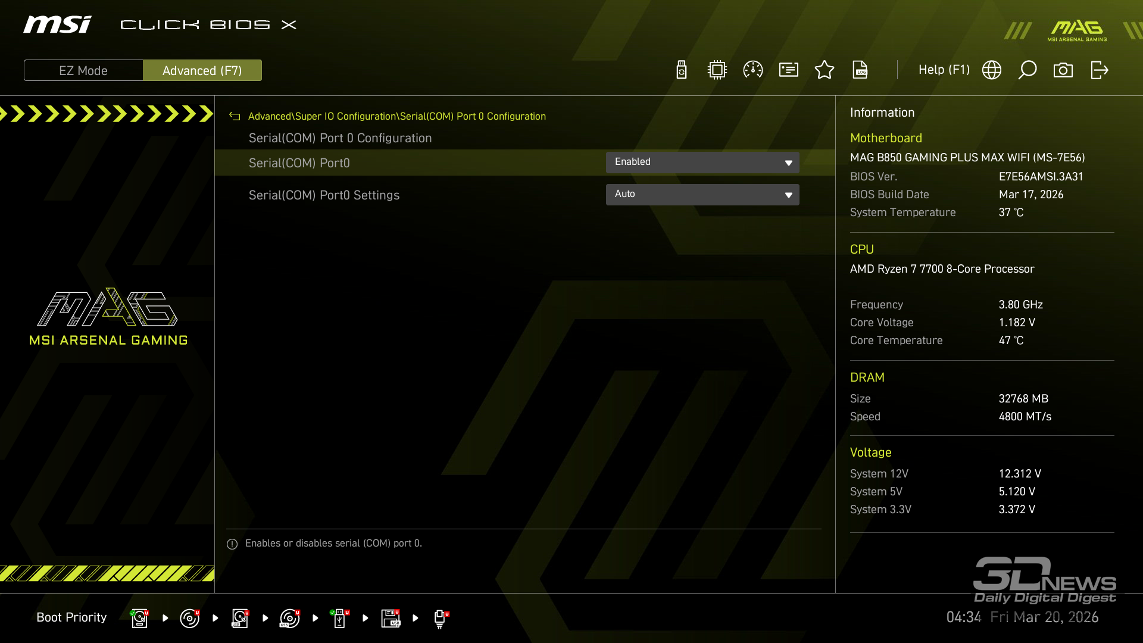The width and height of the screenshot is (1143, 643).
Task: Click the Help (F1) button
Action: (x=944, y=70)
